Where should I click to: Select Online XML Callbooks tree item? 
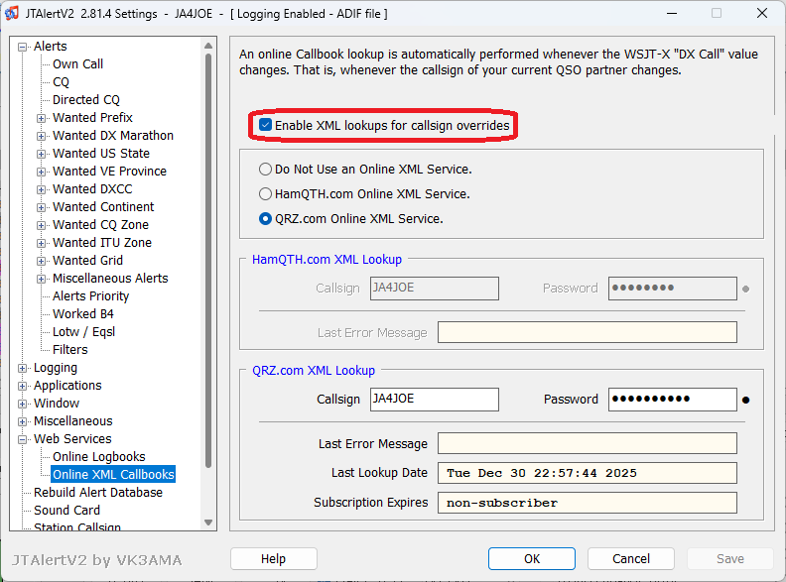click(113, 474)
